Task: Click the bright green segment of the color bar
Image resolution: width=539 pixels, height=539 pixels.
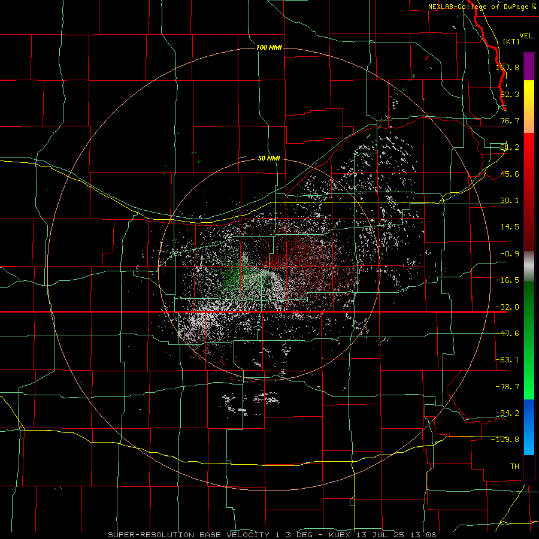Action: [x=529, y=340]
